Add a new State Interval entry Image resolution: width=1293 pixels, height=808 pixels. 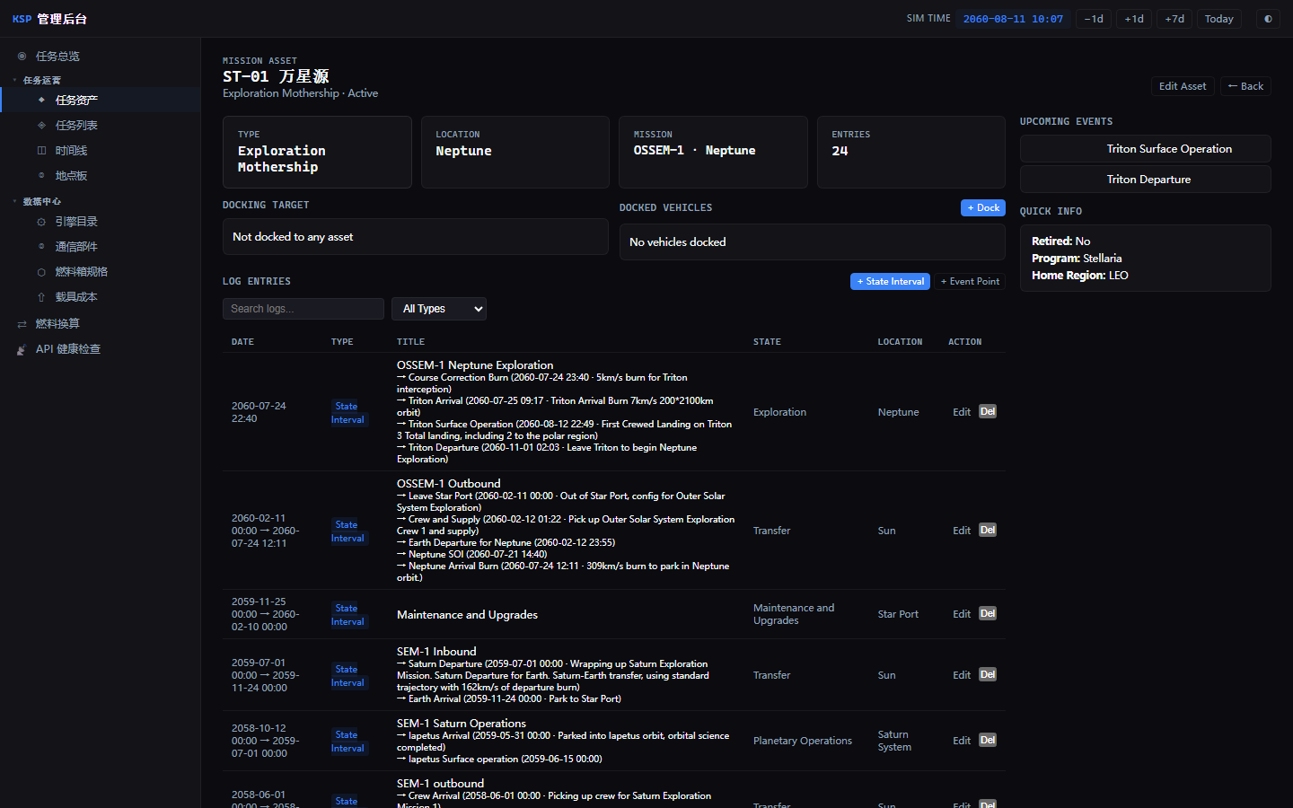tap(891, 281)
